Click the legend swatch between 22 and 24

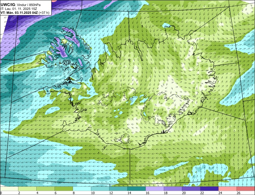click(209, 189)
